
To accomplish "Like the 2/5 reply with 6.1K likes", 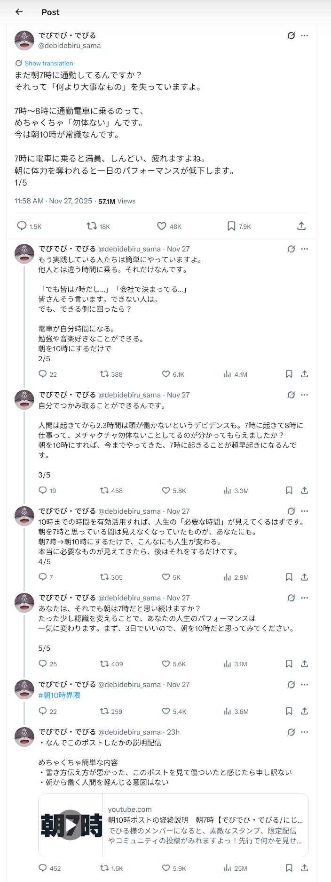I will (166, 374).
